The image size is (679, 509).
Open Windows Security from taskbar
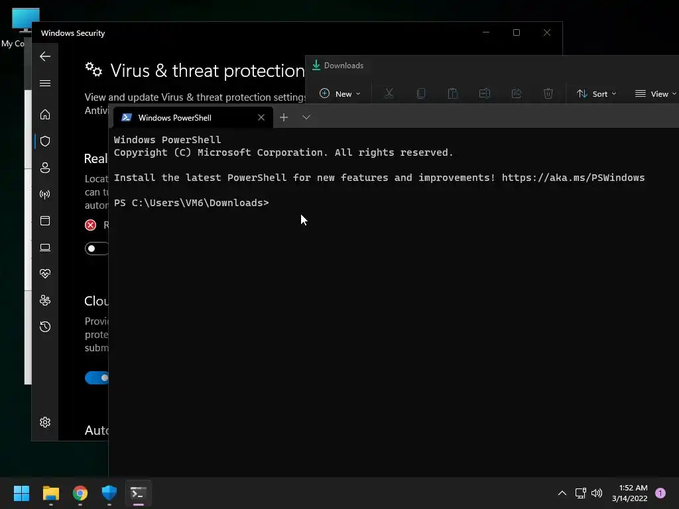109,493
